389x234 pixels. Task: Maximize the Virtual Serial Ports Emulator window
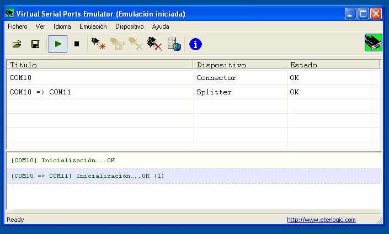363,14
